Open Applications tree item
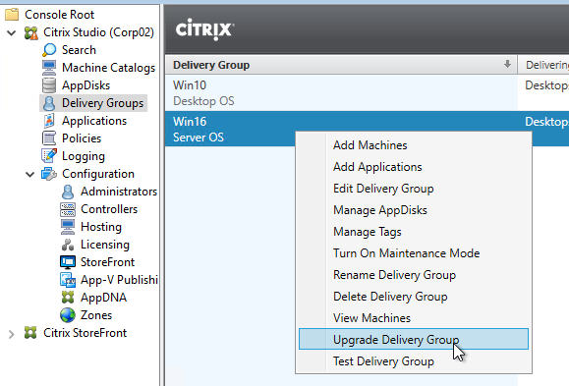The width and height of the screenshot is (569, 386). [x=94, y=121]
